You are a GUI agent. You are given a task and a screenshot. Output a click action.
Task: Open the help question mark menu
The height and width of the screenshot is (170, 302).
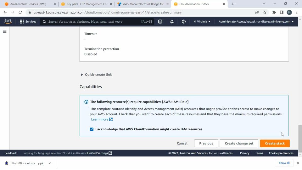[x=183, y=22]
